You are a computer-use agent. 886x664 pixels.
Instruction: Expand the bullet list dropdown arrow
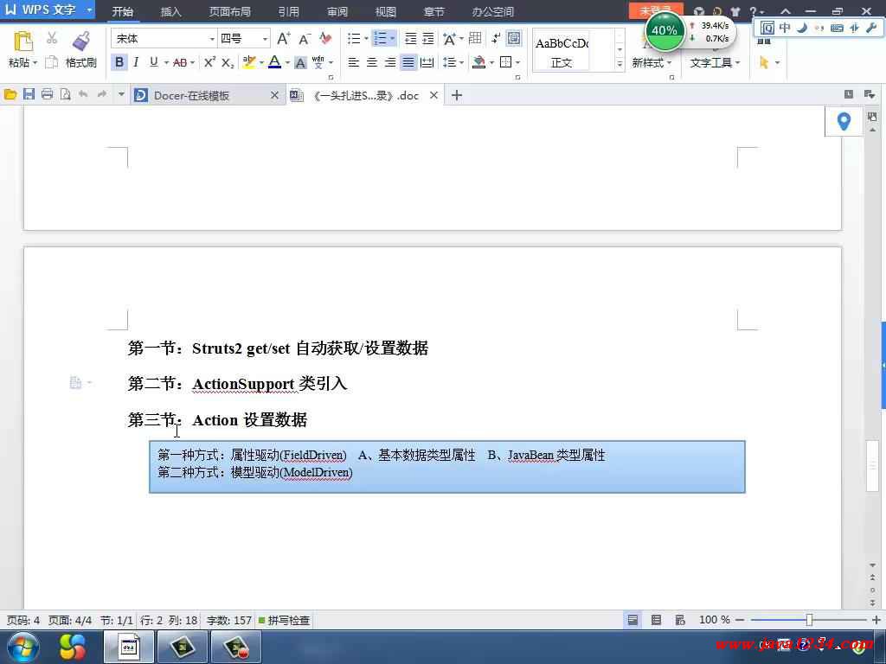366,38
